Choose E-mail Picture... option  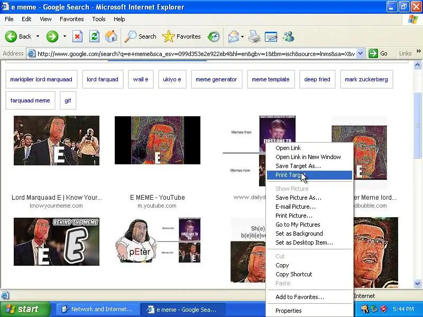point(309,207)
